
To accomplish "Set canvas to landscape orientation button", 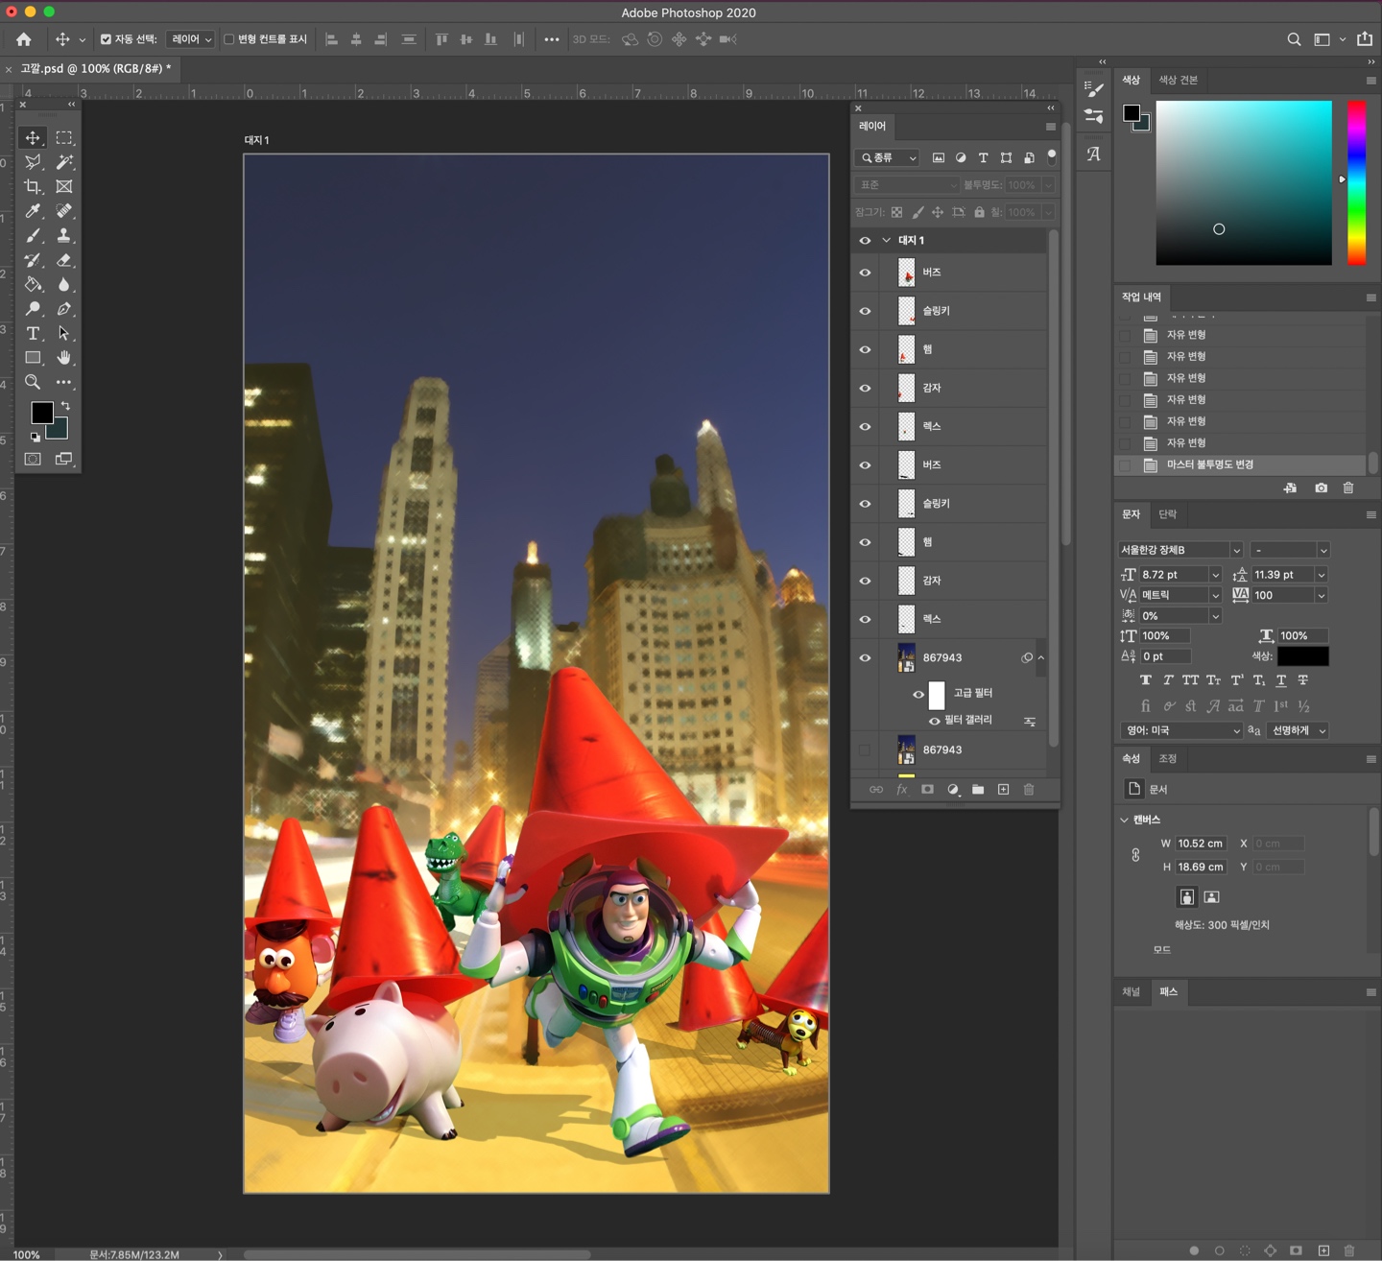I will tap(1212, 897).
